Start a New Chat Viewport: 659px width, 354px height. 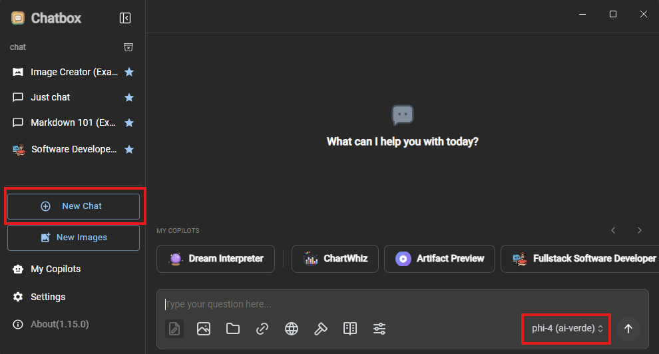[73, 206]
